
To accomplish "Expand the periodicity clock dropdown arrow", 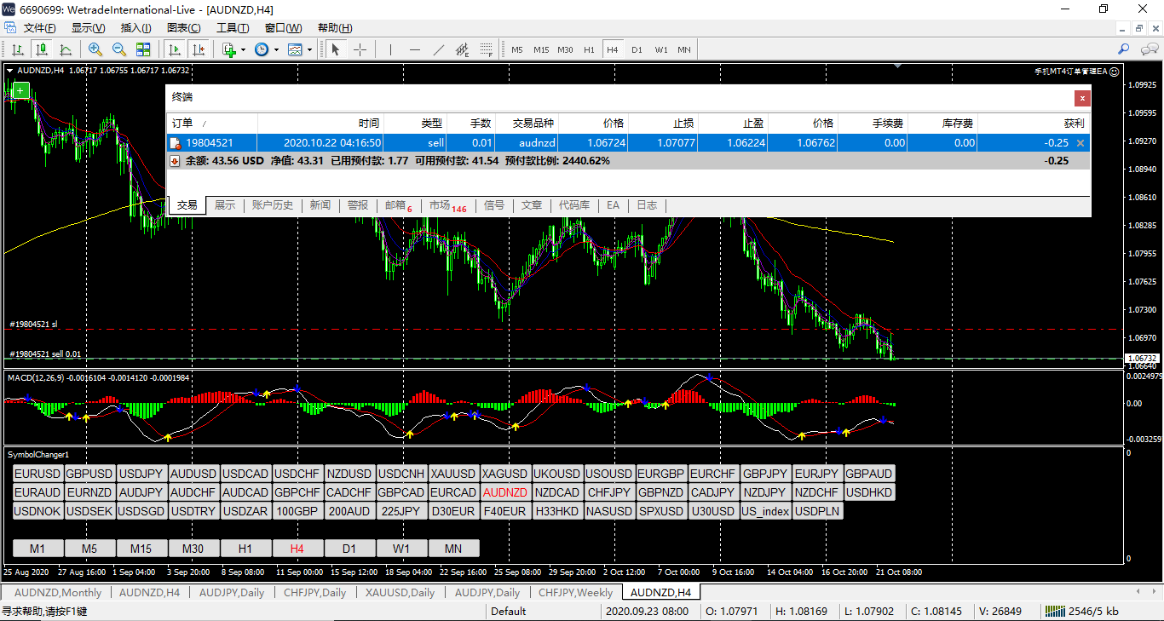I will pyautogui.click(x=276, y=49).
